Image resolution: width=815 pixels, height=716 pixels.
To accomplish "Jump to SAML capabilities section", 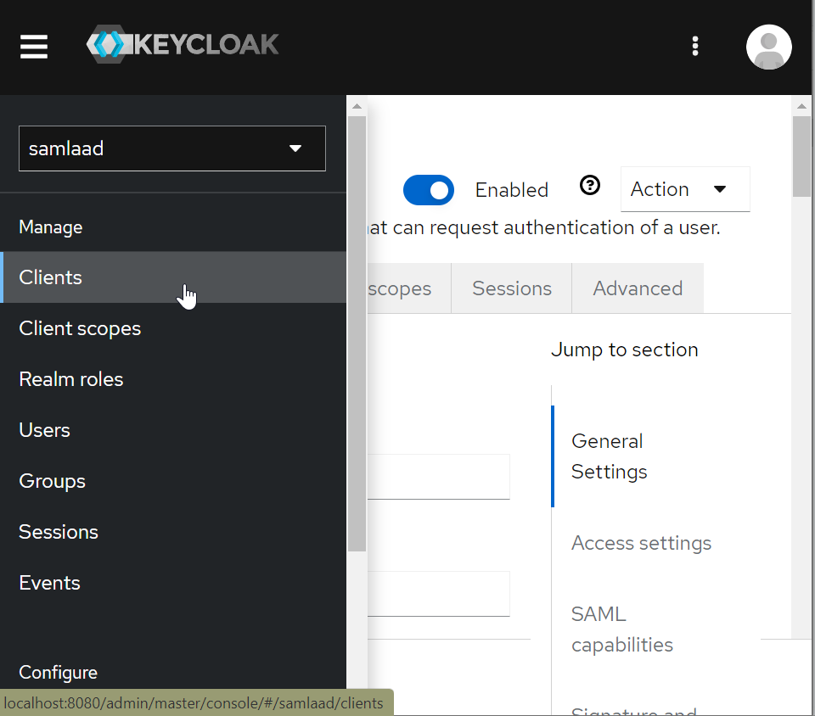I will point(621,629).
